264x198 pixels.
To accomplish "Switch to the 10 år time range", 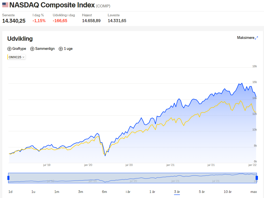I will (228, 192).
